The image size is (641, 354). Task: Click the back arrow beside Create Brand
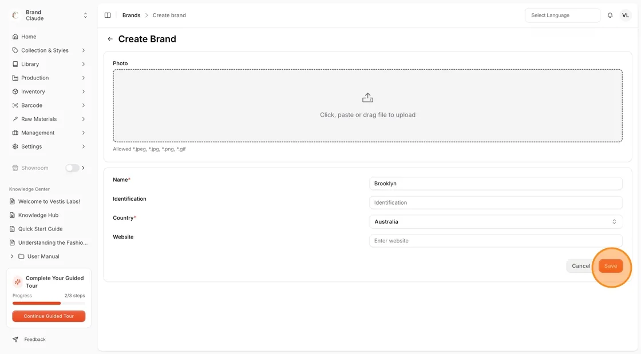click(110, 39)
